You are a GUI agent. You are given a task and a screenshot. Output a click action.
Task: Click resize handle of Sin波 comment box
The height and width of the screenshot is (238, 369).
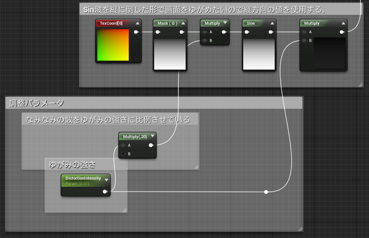[x=360, y=85]
